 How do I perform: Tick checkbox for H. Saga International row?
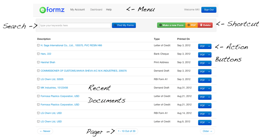click(x=38, y=45)
